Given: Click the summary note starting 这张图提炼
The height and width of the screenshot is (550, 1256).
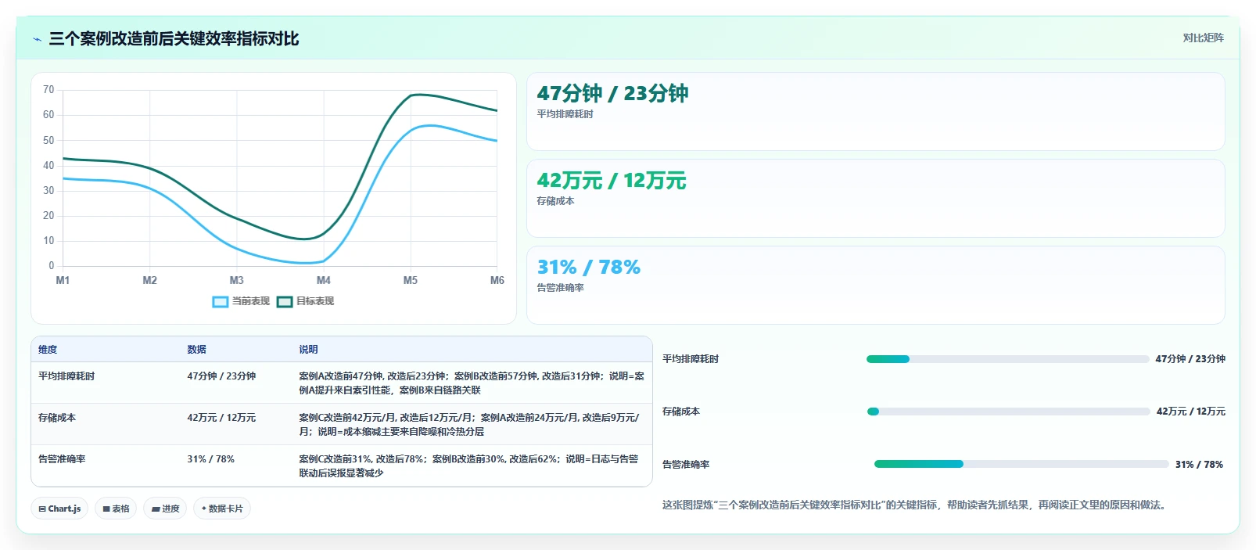Looking at the screenshot, I should (916, 505).
